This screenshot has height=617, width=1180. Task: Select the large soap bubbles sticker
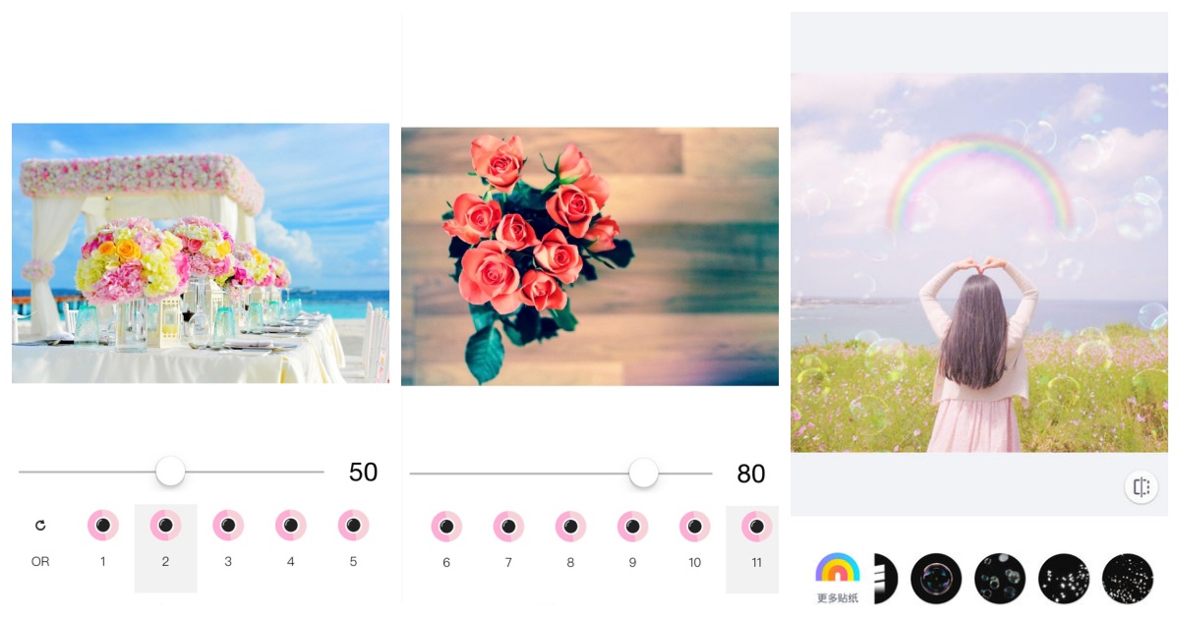936,579
